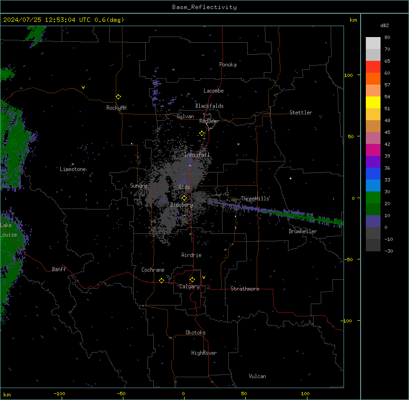409x400 pixels.
Task: Click the Strathmore label
Action: tap(245, 289)
